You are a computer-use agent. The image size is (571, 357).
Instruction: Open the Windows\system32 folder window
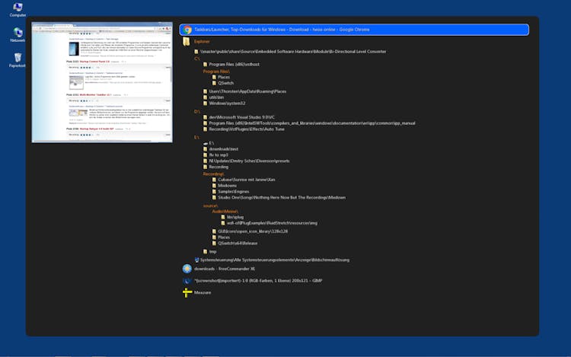[x=228, y=104]
